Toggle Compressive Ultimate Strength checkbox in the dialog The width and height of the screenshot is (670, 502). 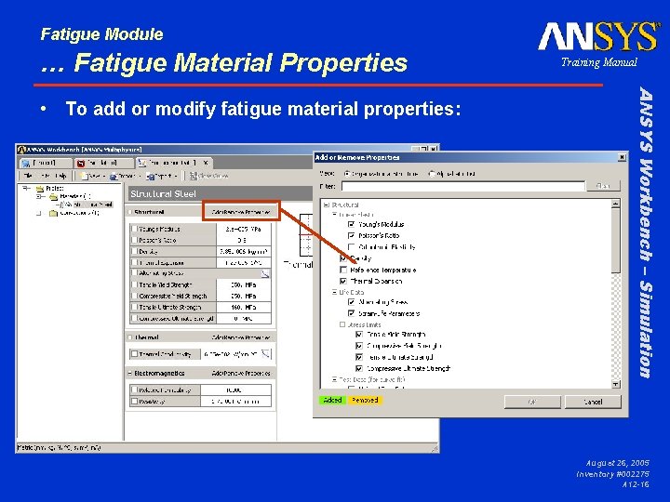pos(359,368)
